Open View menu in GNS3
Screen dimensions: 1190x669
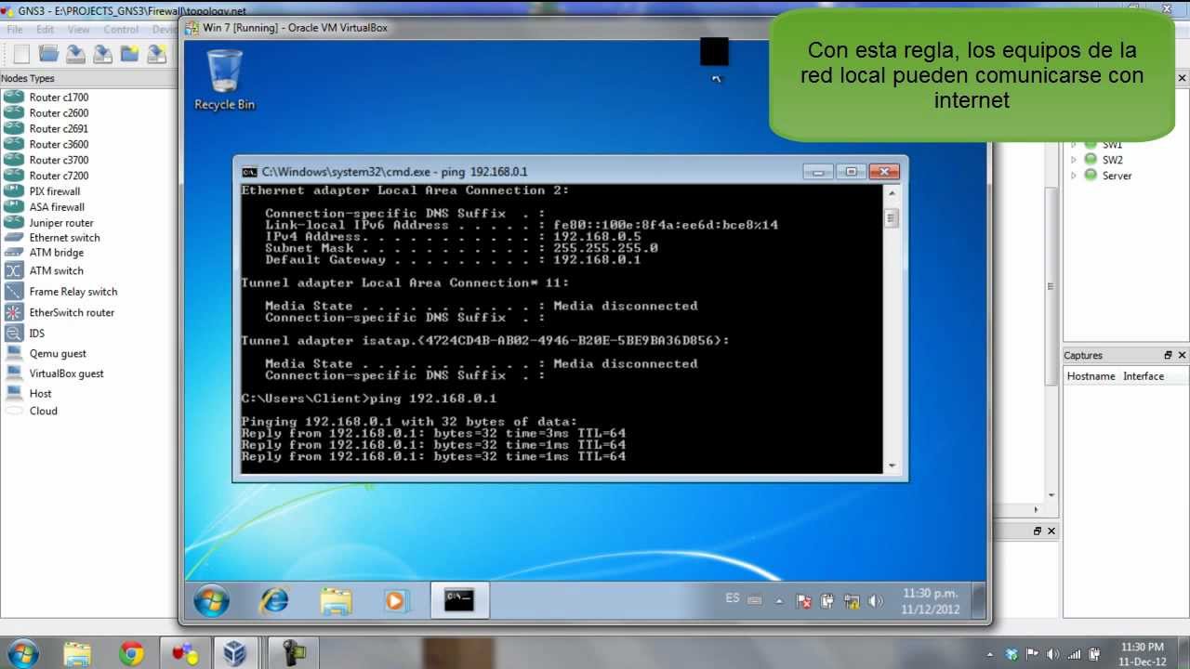[79, 30]
